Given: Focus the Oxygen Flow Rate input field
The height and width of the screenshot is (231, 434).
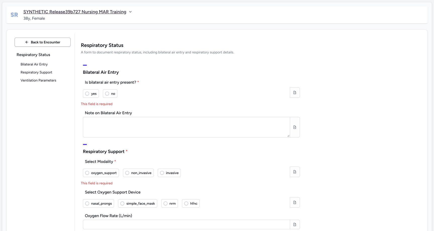Looking at the screenshot, I should 186,224.
